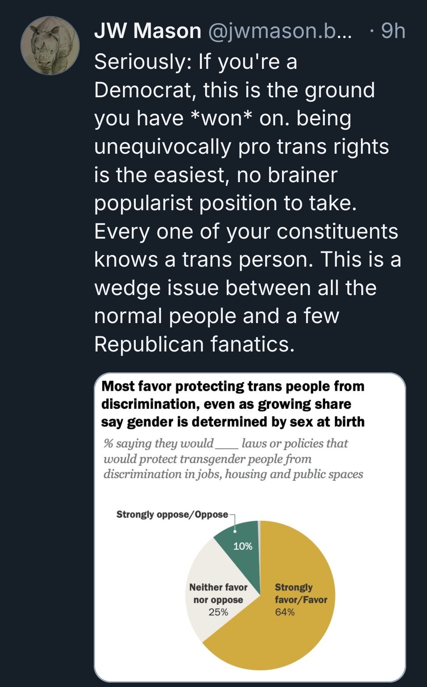The image size is (427, 687).
Task: Click the "Strongly oppose/Oppose" chart label
Action: (172, 514)
